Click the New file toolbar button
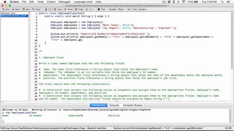 [x=6, y=9]
